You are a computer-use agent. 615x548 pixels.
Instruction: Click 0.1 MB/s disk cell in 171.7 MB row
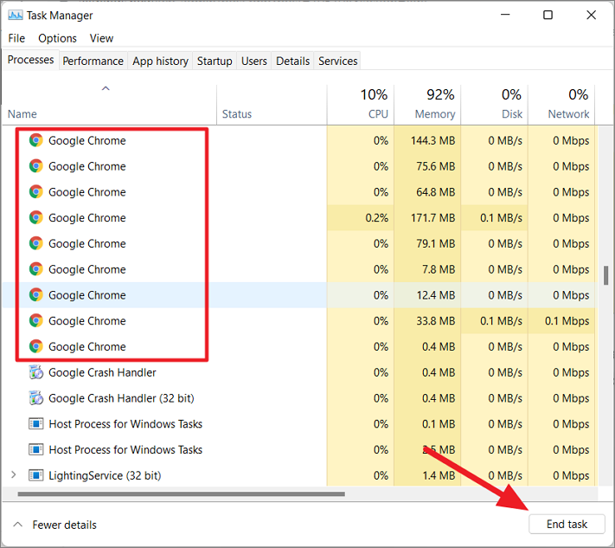point(494,217)
